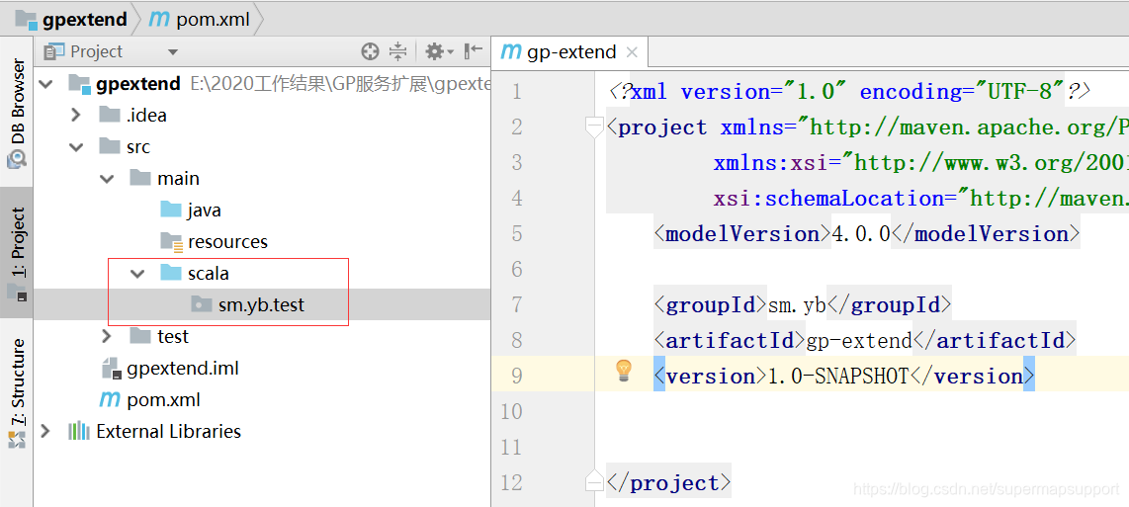Screen dimensions: 1129x507
Task: Open the 7: Structure tool window tab
Action: pyautogui.click(x=17, y=393)
